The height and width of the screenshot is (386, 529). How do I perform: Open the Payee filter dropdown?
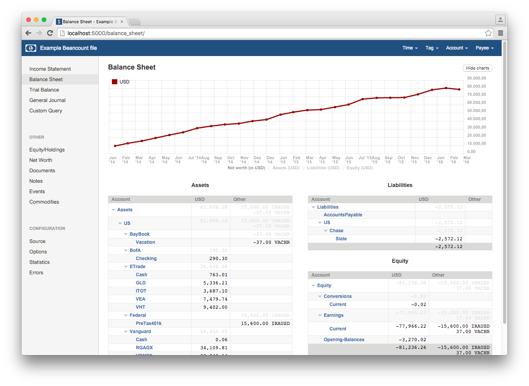point(484,48)
